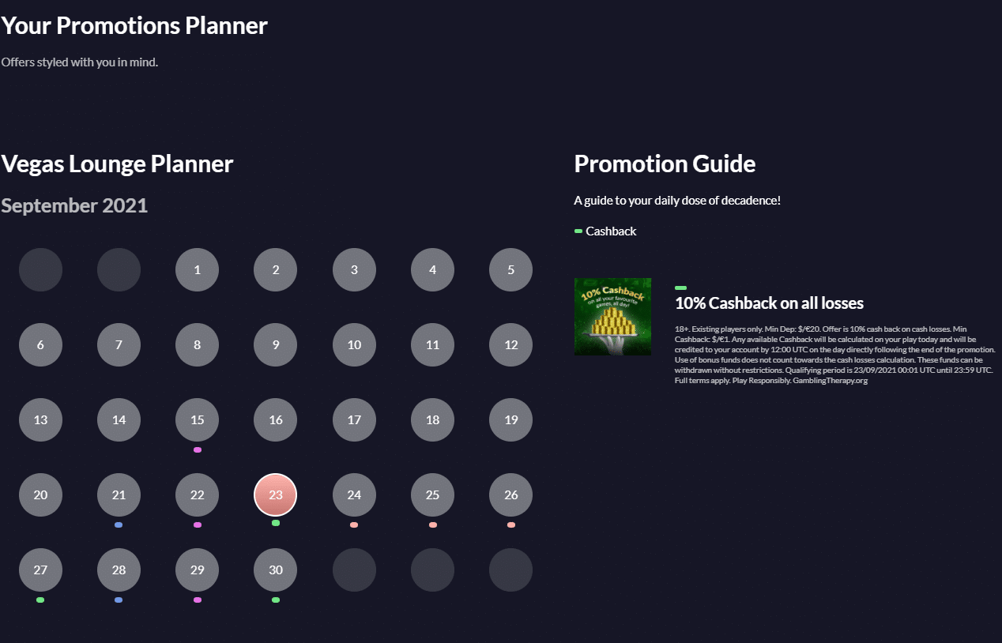Click day 30 in the planner

coord(275,570)
